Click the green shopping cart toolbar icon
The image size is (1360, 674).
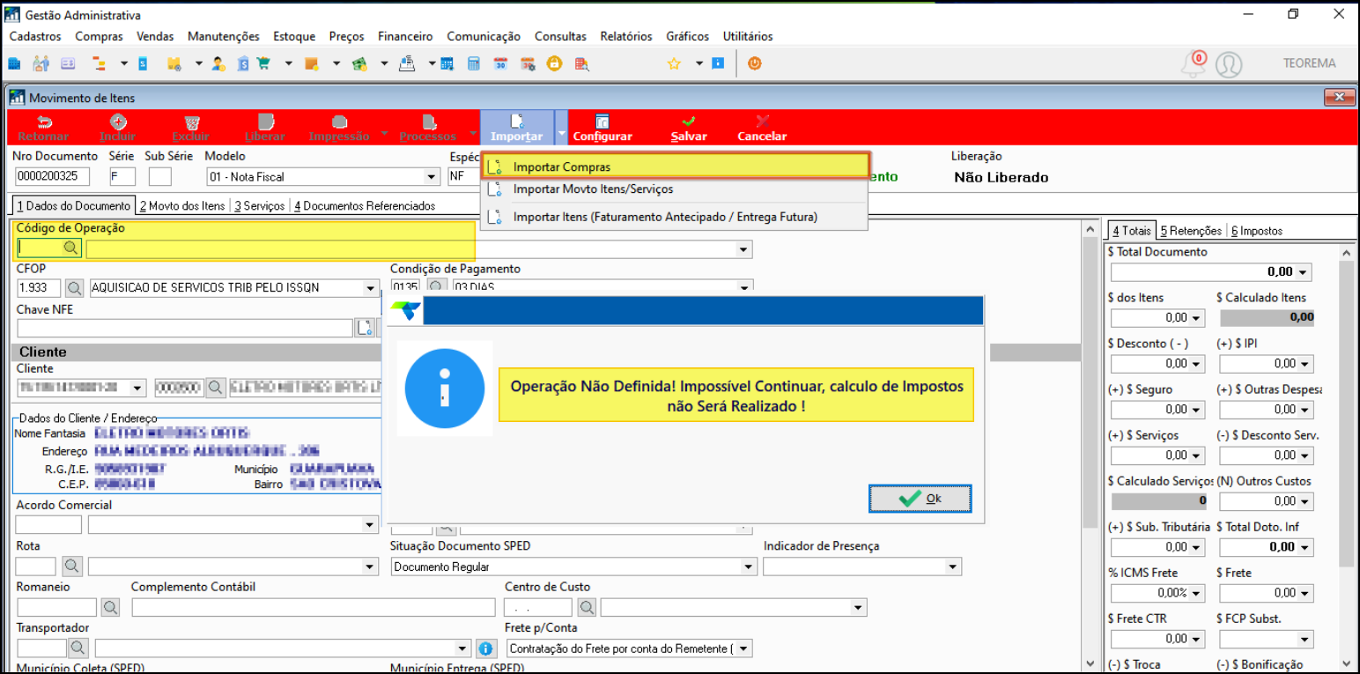(x=262, y=63)
